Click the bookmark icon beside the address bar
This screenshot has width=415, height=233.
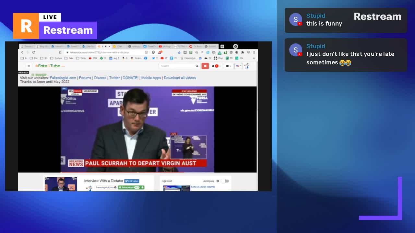[60, 52]
